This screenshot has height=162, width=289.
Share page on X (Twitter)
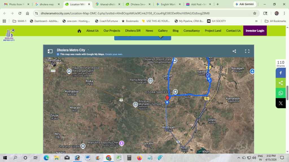281,103
